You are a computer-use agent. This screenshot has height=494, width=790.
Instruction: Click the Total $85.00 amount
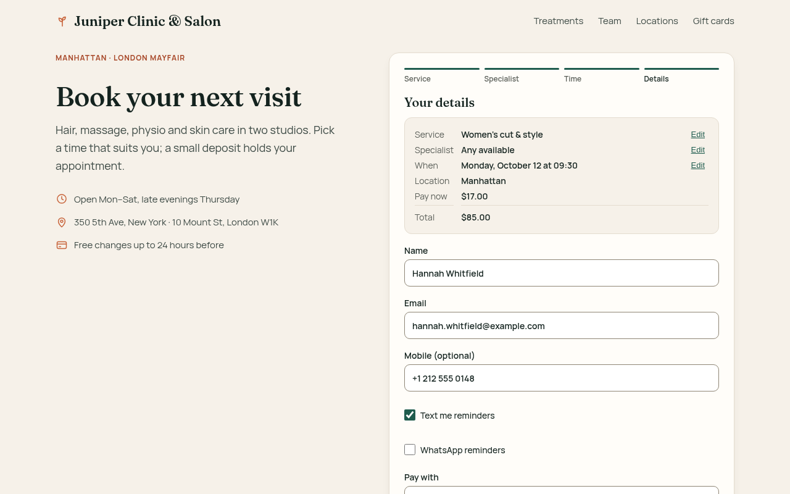476,217
